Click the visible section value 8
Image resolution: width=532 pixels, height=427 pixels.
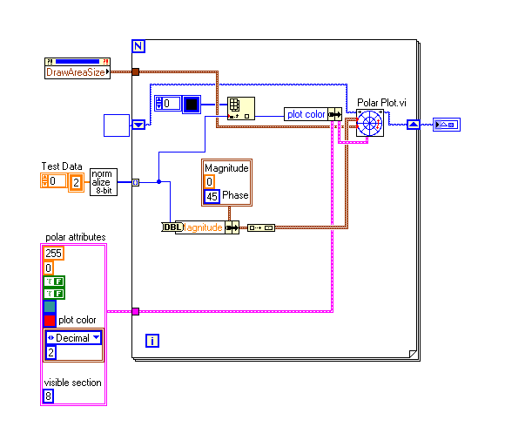[x=49, y=396]
